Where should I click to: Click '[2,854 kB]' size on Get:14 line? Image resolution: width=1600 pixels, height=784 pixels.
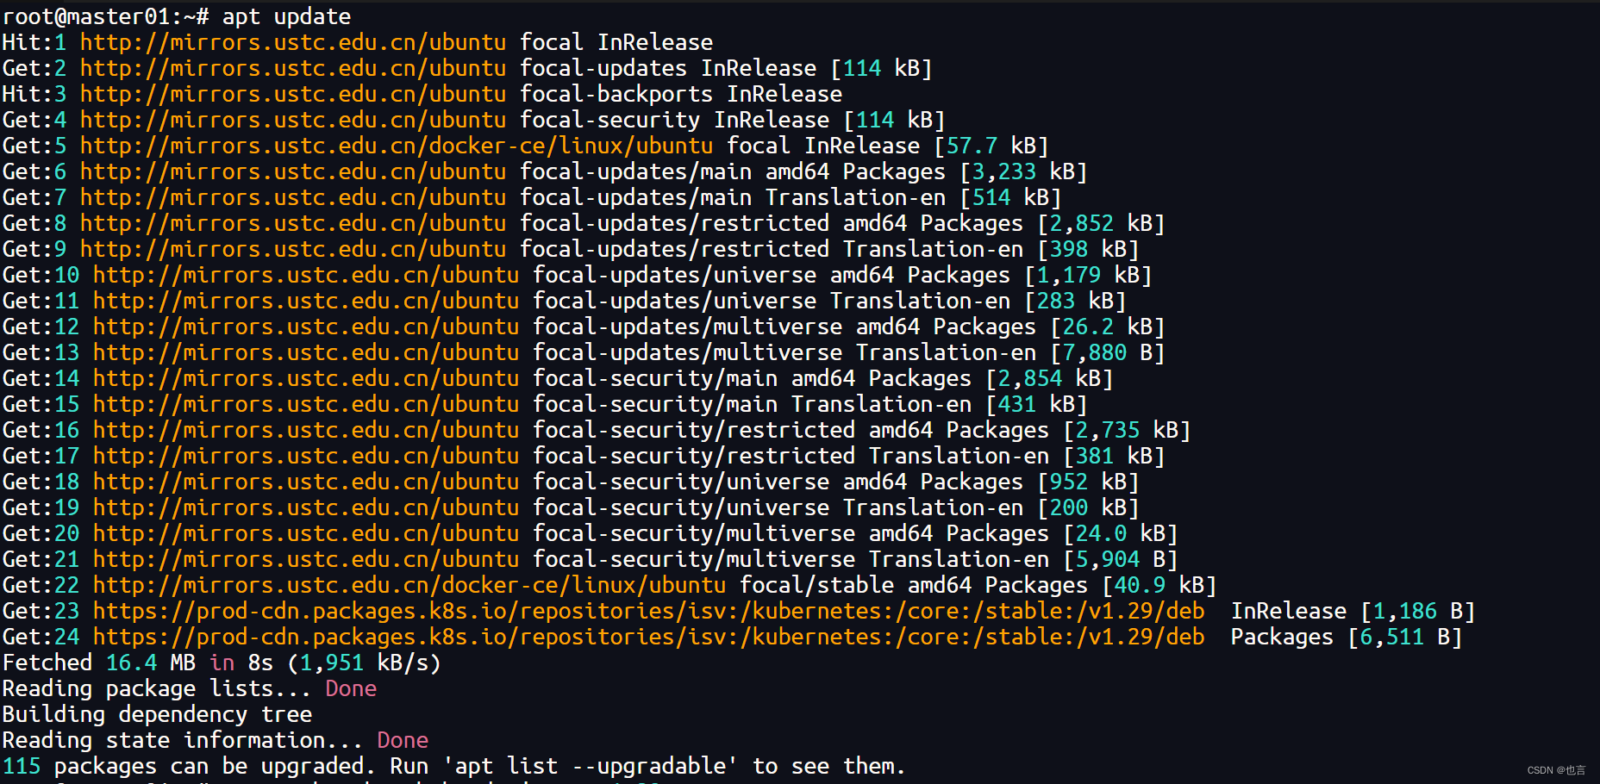pyautogui.click(x=1049, y=378)
